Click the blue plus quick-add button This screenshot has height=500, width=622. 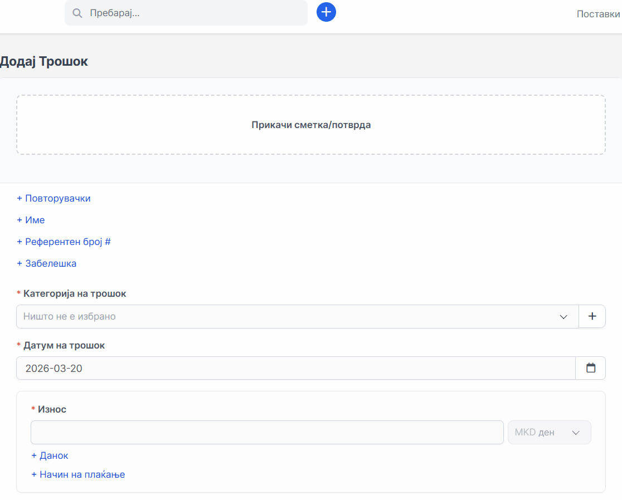(x=326, y=12)
